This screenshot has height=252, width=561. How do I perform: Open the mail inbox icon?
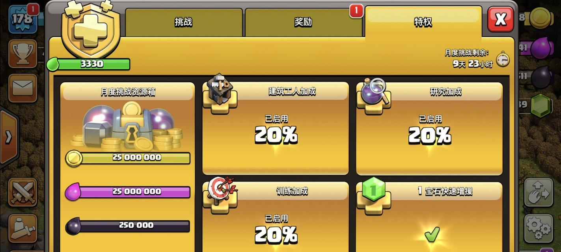(x=23, y=88)
